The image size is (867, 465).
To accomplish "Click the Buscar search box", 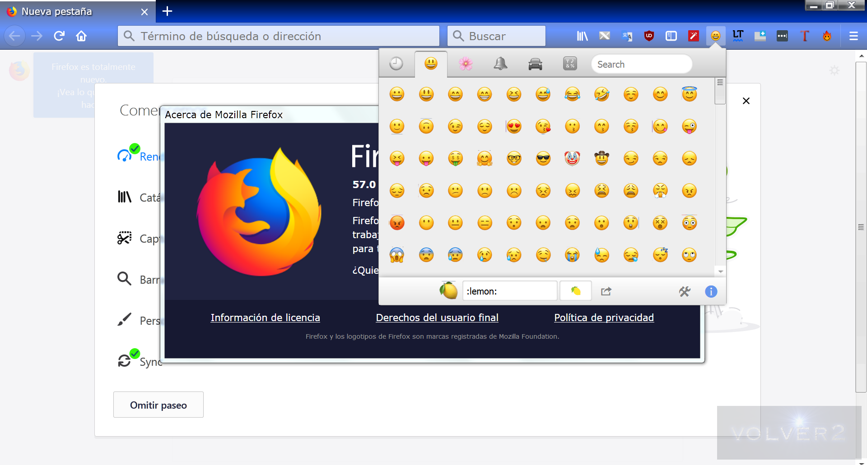I will click(496, 36).
